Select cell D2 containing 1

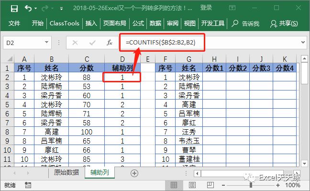pos(122,77)
